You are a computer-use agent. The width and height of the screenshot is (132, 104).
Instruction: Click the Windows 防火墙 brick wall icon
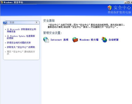(75, 40)
